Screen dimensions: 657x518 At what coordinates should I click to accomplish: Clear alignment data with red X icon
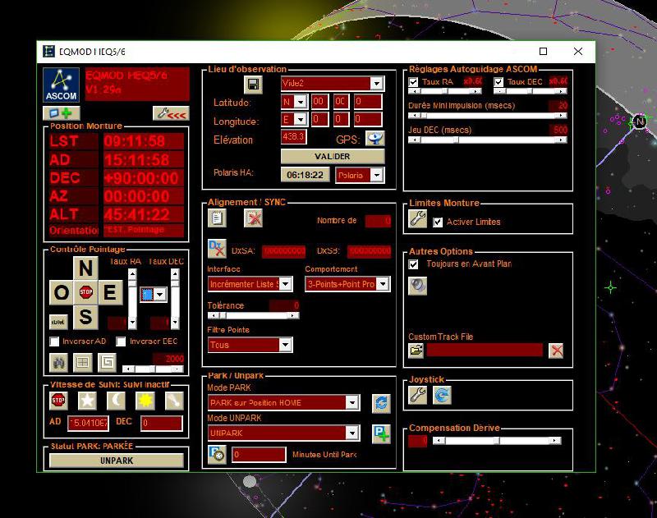(x=253, y=218)
